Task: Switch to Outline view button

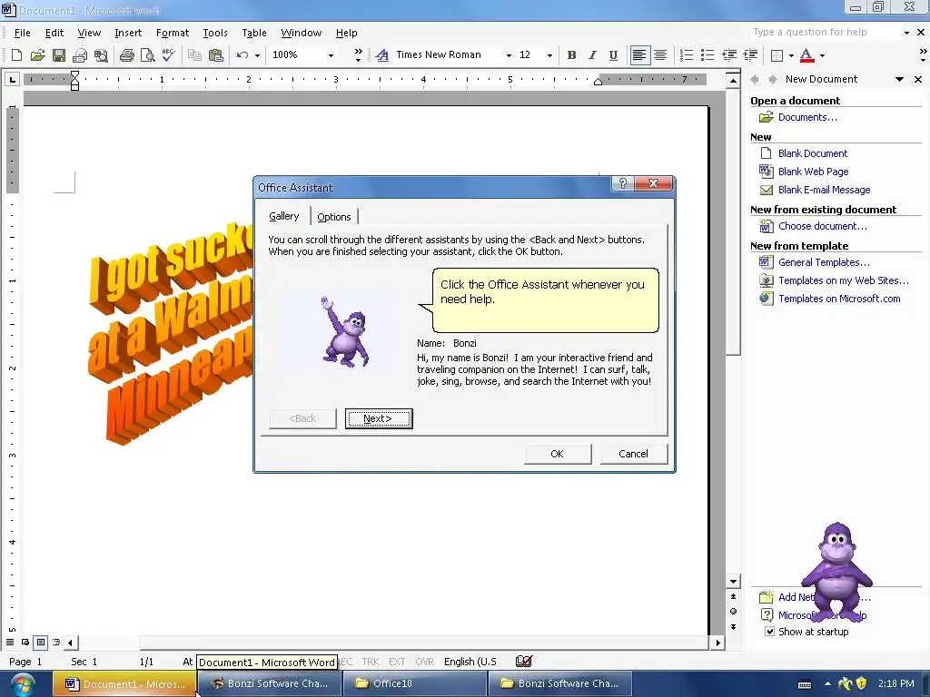Action: [55, 642]
